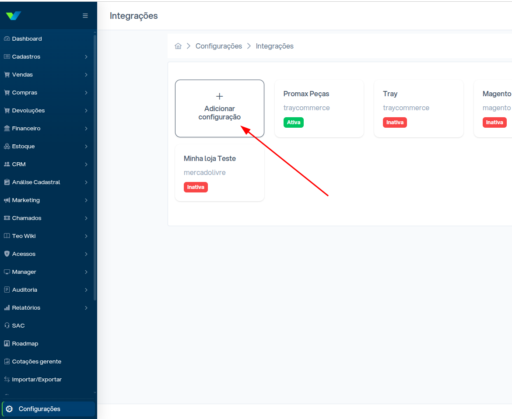Click the Estoque boxes icon
512x419 pixels.
click(x=7, y=146)
